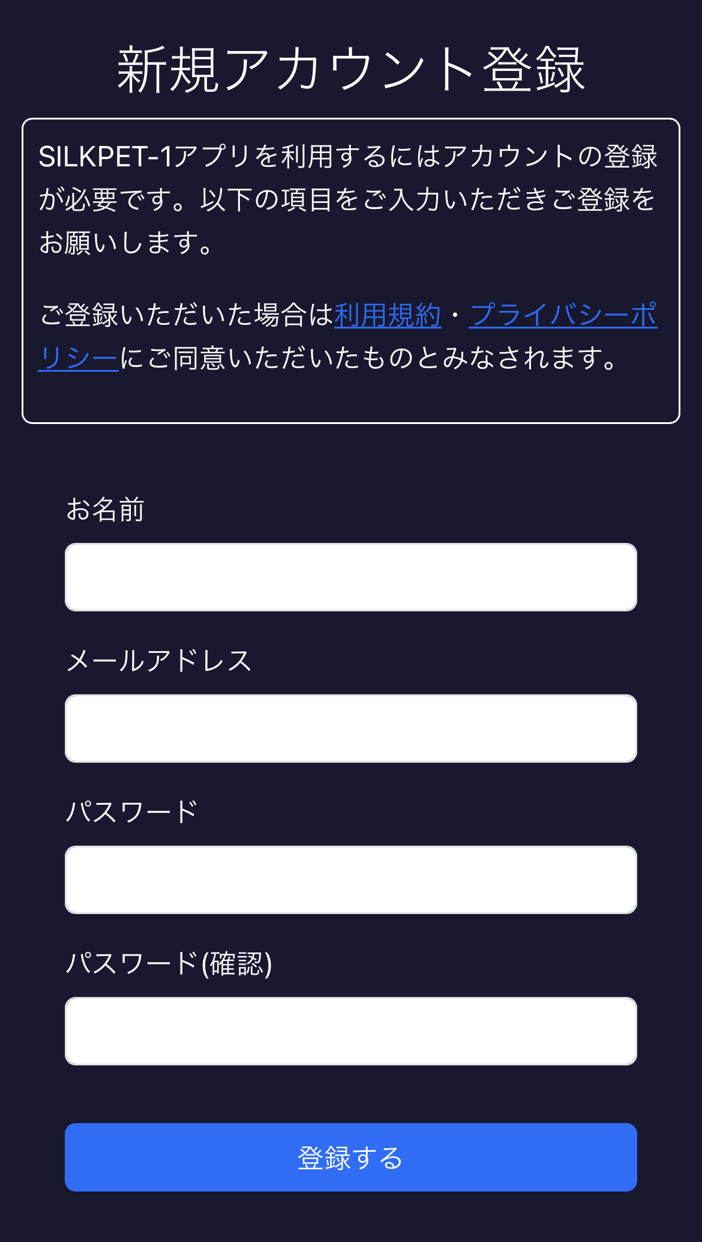Open the プライバシーポ privacy policy link

pyautogui.click(x=563, y=315)
